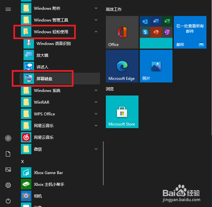Select the 微信 folder label
212x207 pixels.
38,149
